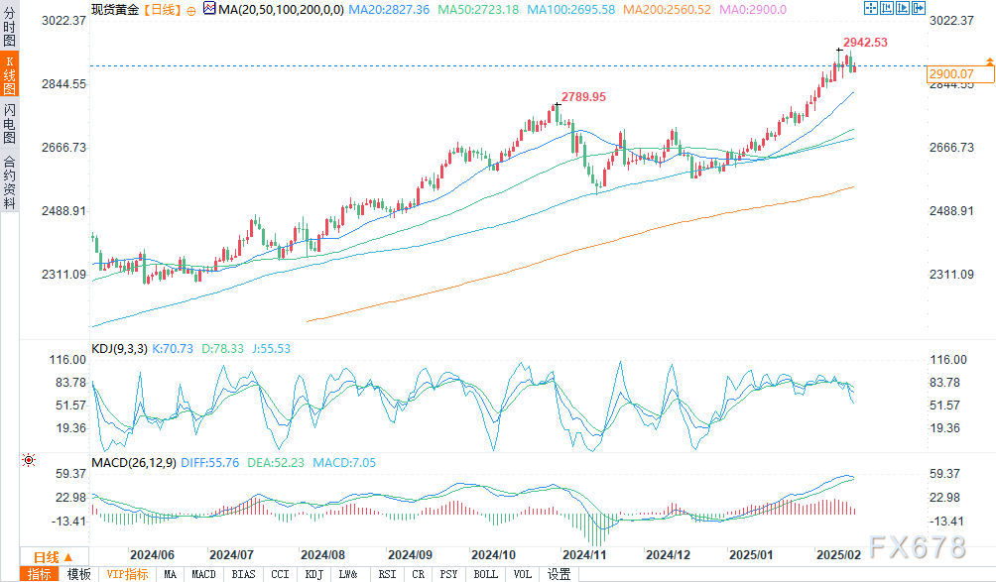This screenshot has height=582, width=996.
Task: Click the 2942.53 high price marker
Action: [864, 43]
